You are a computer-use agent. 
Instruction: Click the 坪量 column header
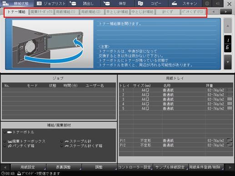pyautogui.click(x=210, y=86)
